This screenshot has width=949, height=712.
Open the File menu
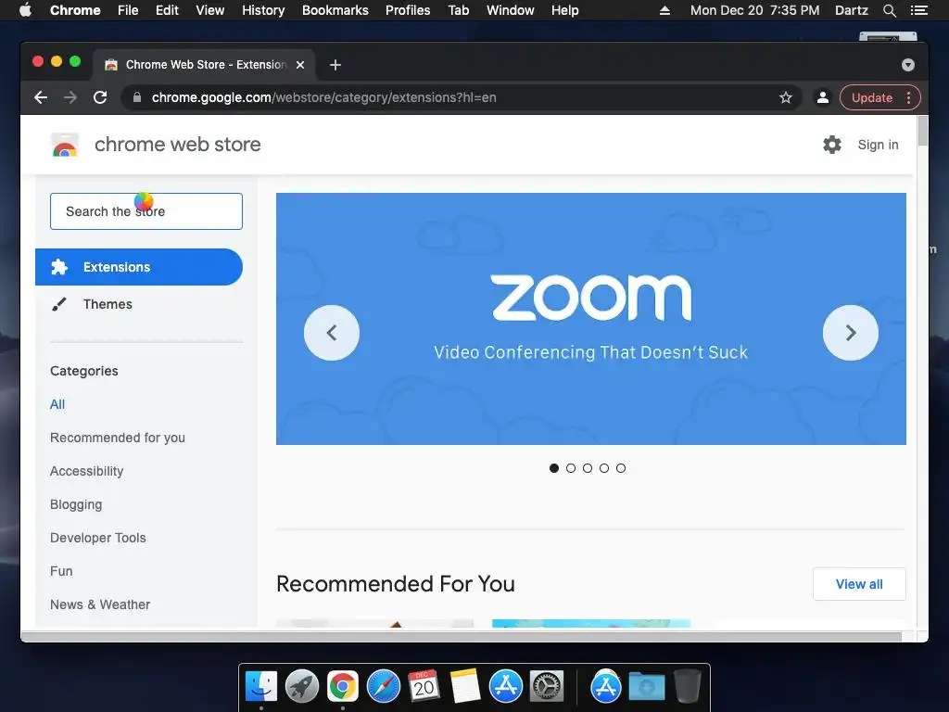(128, 10)
